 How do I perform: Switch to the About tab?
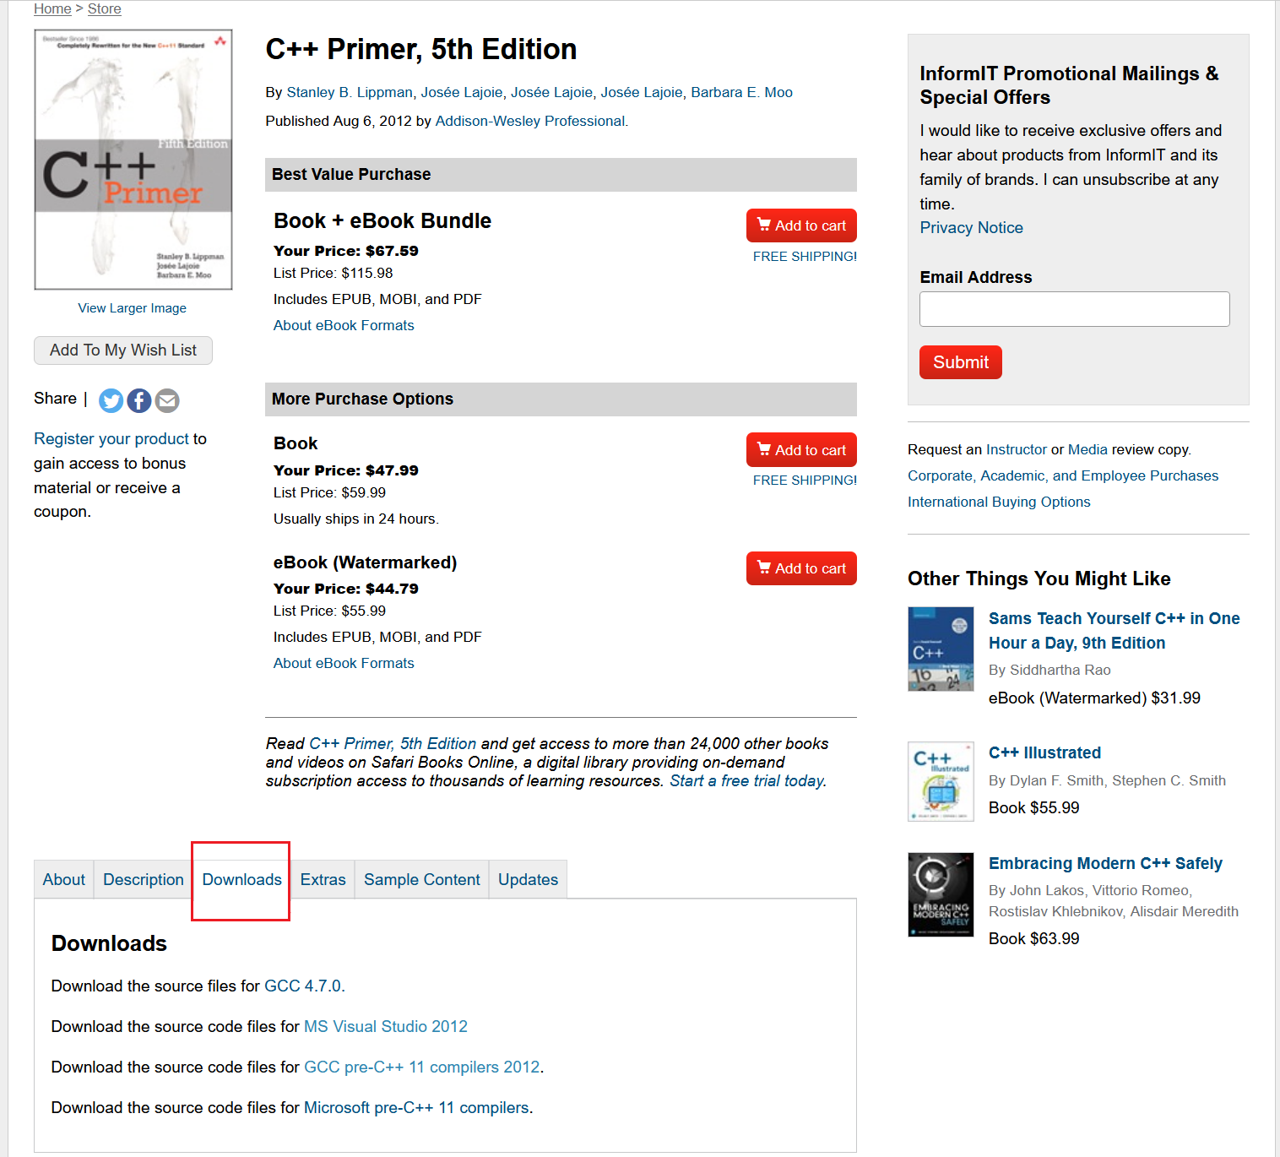(x=64, y=879)
